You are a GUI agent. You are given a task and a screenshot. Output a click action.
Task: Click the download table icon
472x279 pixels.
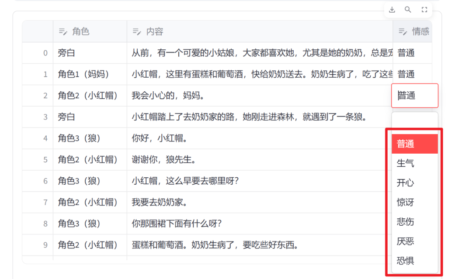[x=392, y=10]
